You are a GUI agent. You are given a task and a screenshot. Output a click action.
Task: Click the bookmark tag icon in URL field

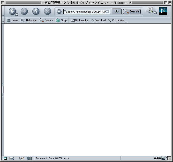tap(66, 12)
